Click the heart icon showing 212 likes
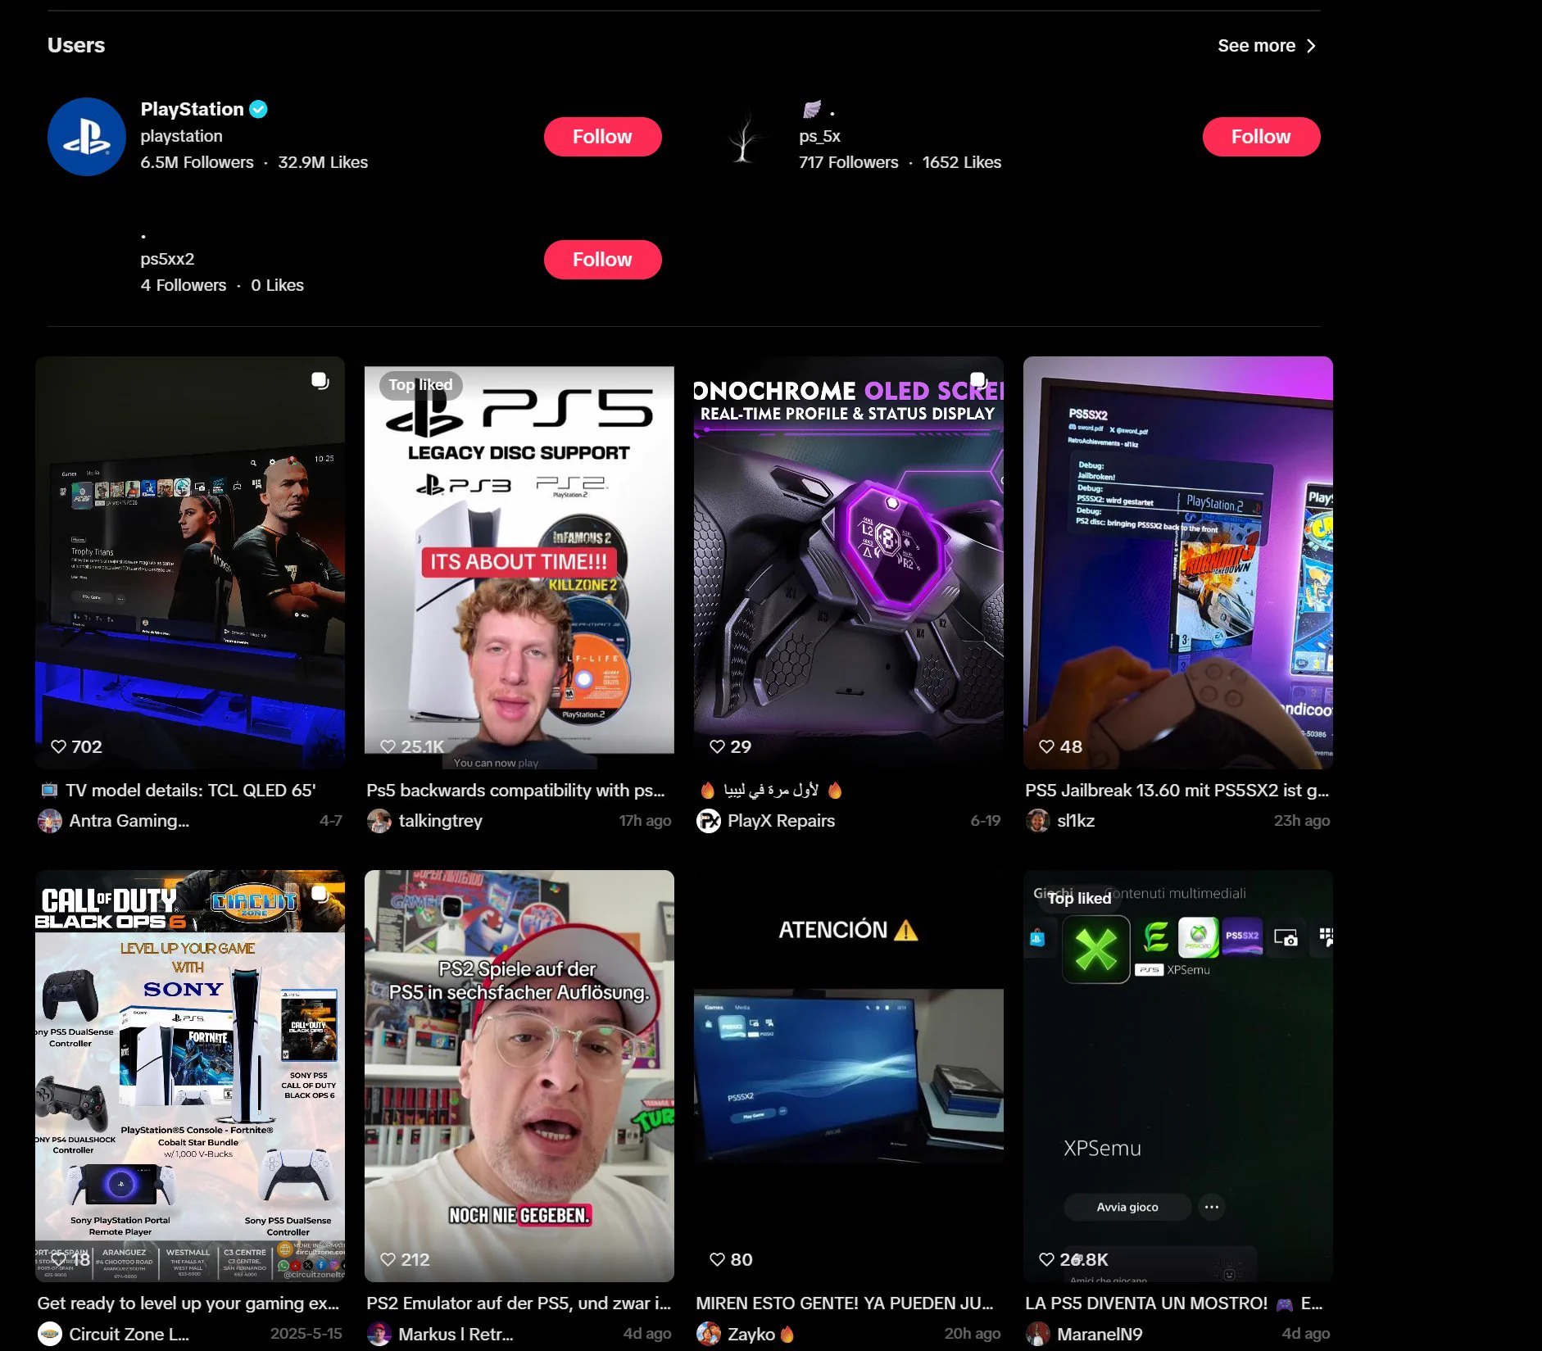Screen dimensions: 1542x1351 tap(388, 1259)
